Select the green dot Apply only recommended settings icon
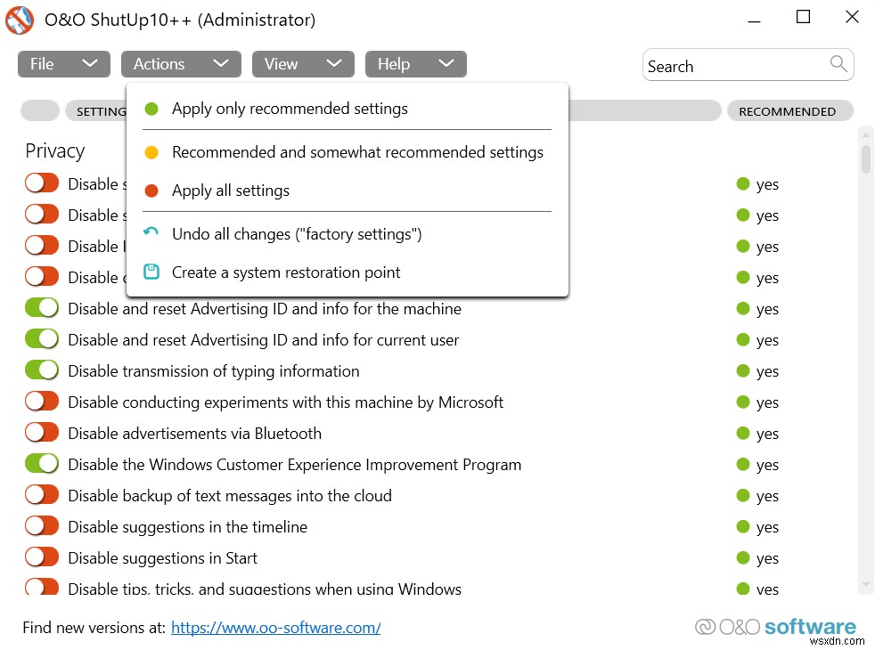Screen dimensions: 875x650 pos(151,109)
